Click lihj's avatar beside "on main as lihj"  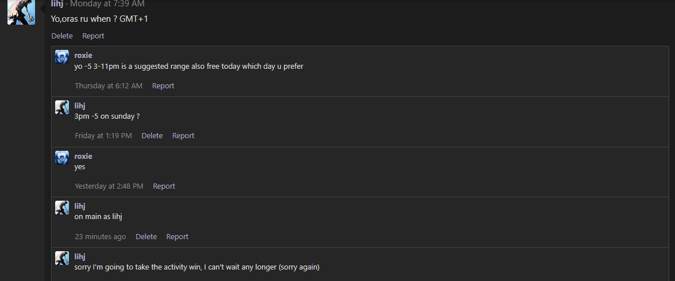coord(62,208)
